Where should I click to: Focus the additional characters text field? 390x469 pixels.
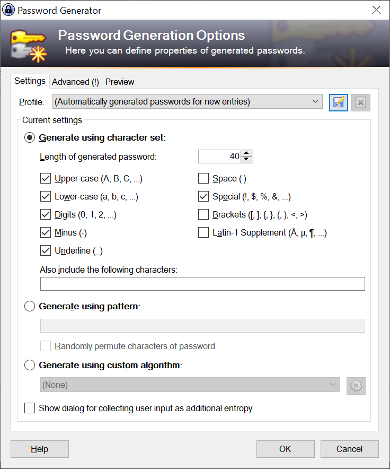click(202, 284)
